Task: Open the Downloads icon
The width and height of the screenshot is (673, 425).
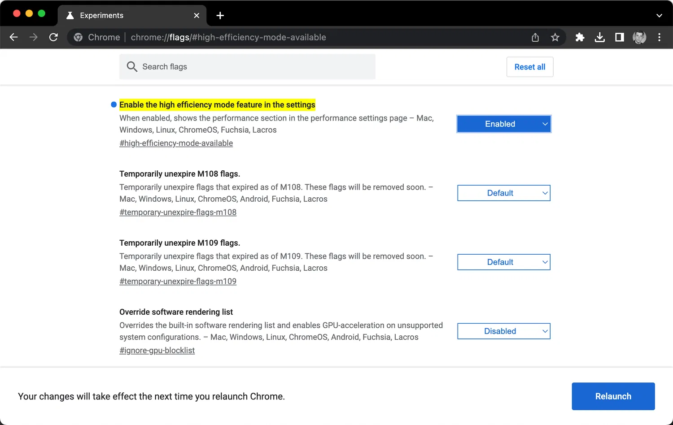Action: [x=599, y=37]
